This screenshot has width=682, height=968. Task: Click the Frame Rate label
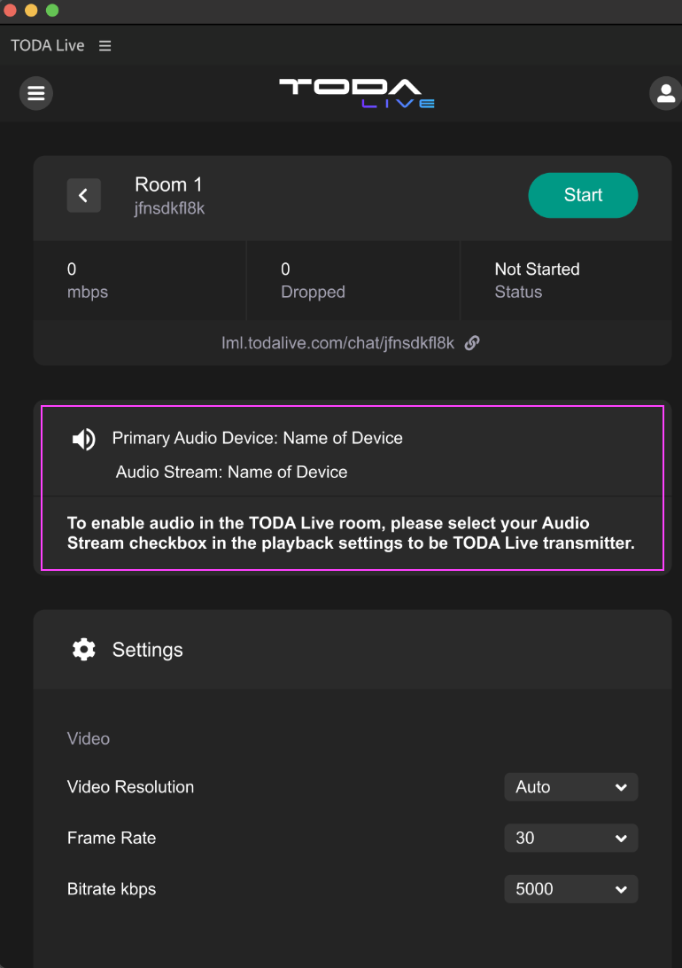click(112, 838)
